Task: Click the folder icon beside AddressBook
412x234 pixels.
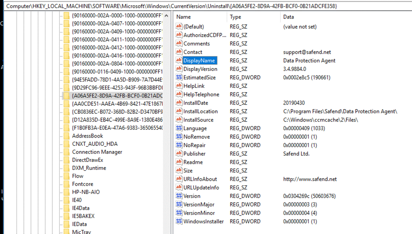Action: click(66, 136)
